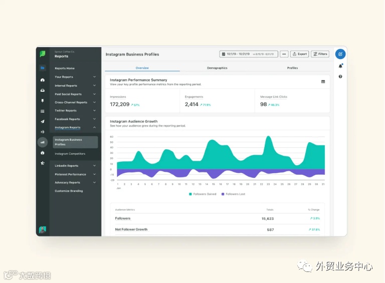Click the calendar icon in date range
Image resolution: width=385 pixels, height=283 pixels.
click(224, 54)
